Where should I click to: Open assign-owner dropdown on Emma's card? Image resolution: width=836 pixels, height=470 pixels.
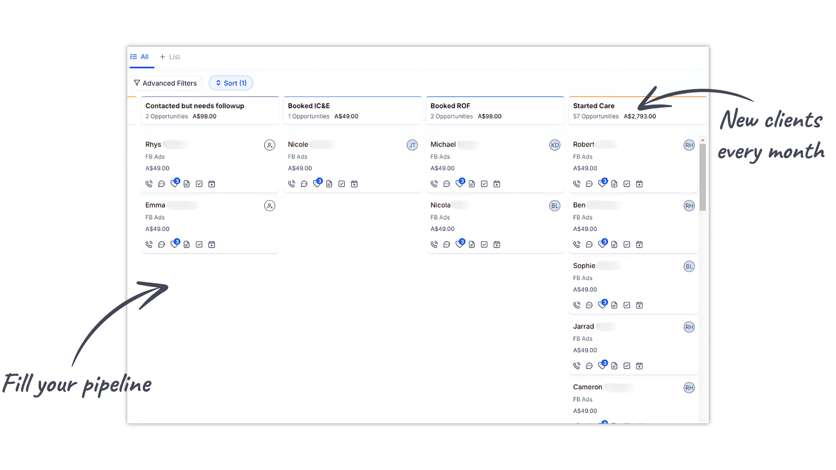(x=270, y=206)
